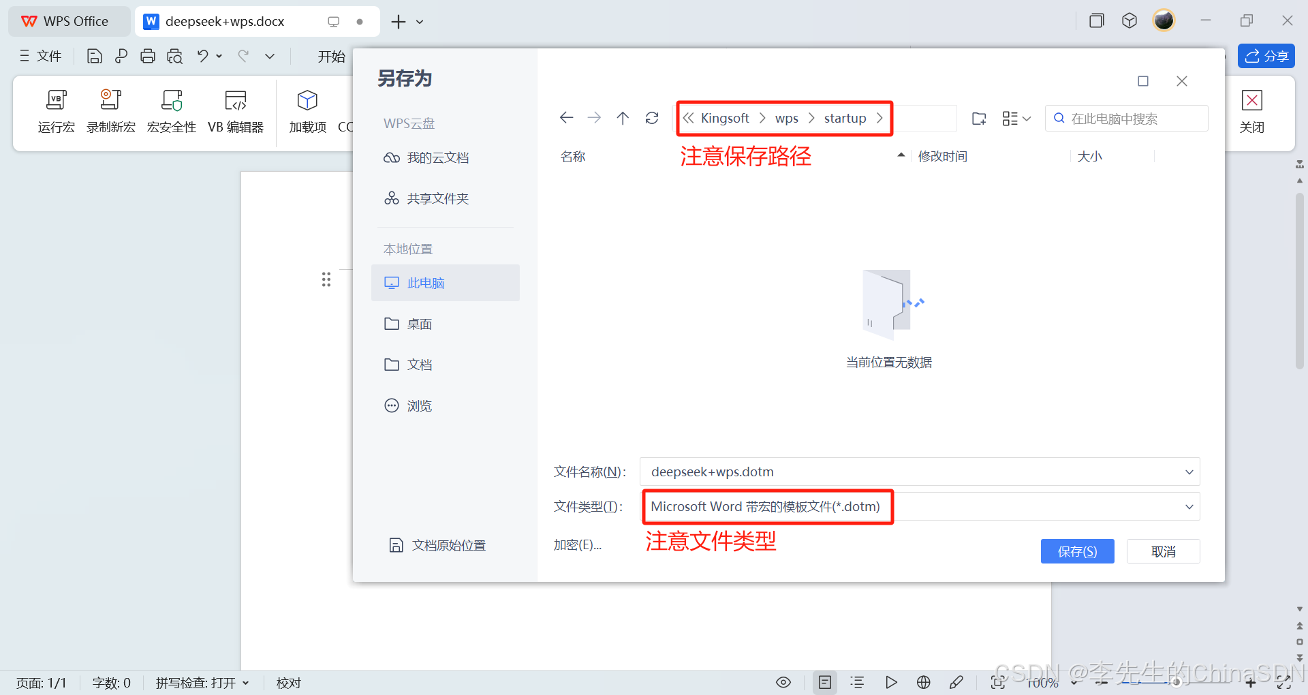Open the view mode dropdown in dialog
Image resolution: width=1308 pixels, height=695 pixels.
tap(1016, 119)
